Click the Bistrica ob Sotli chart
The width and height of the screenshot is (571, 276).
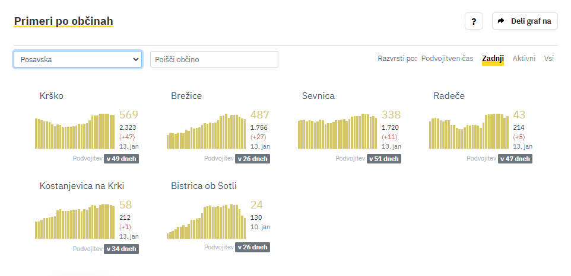point(206,222)
